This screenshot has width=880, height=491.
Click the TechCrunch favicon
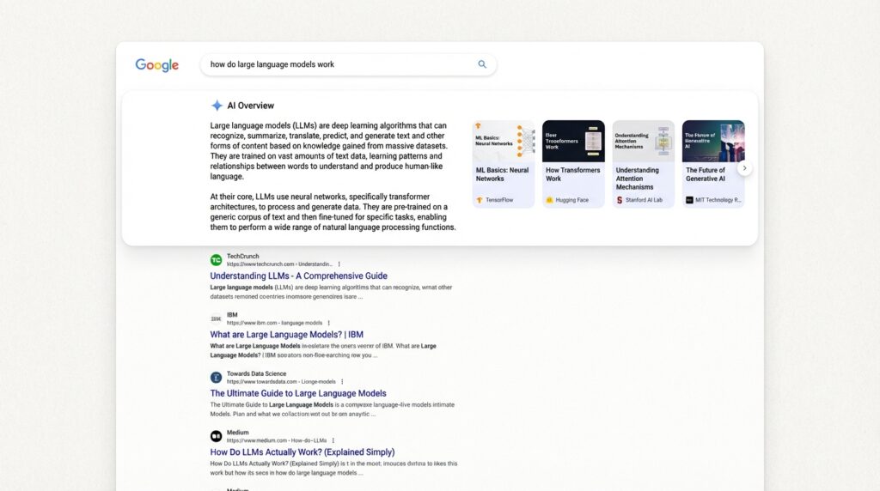[217, 260]
